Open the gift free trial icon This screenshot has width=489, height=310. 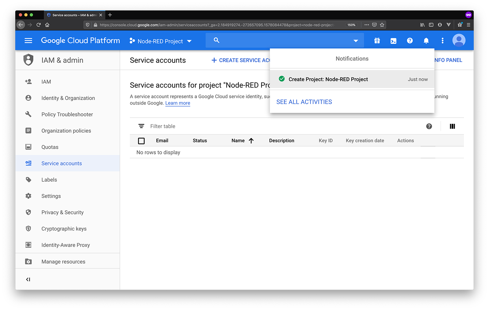tap(377, 41)
